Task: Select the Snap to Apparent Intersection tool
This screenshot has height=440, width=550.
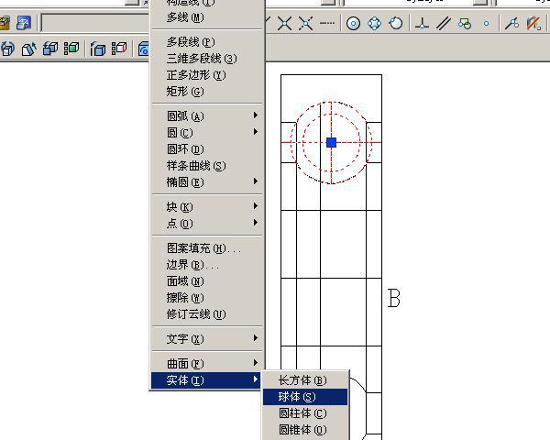Action: [306, 24]
